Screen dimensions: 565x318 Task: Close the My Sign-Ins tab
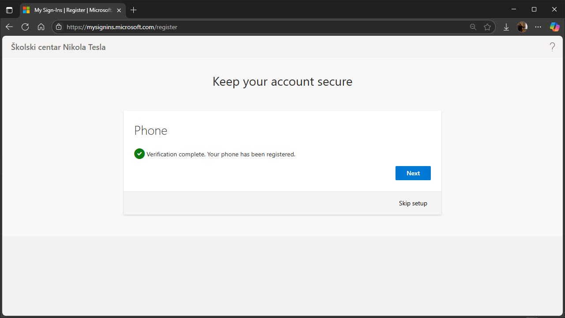(x=119, y=10)
